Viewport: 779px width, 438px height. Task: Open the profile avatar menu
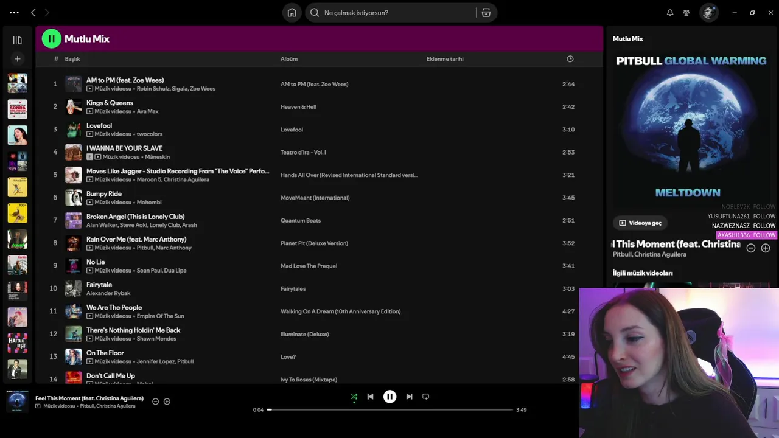[708, 12]
